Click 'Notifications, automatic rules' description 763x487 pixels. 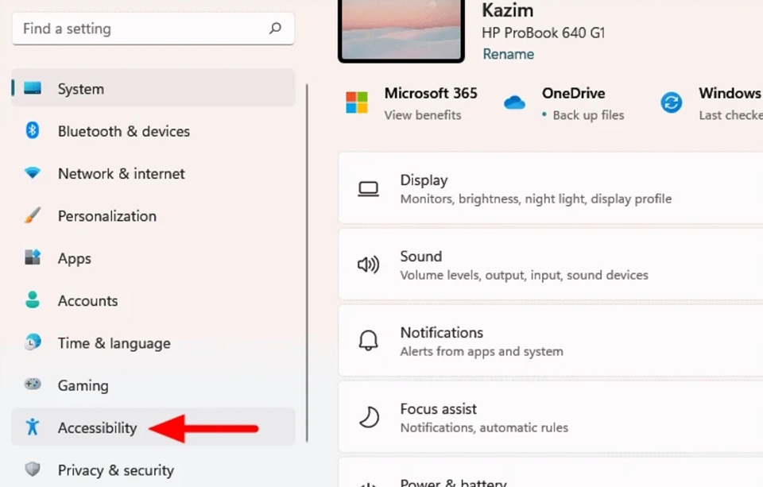coord(484,427)
